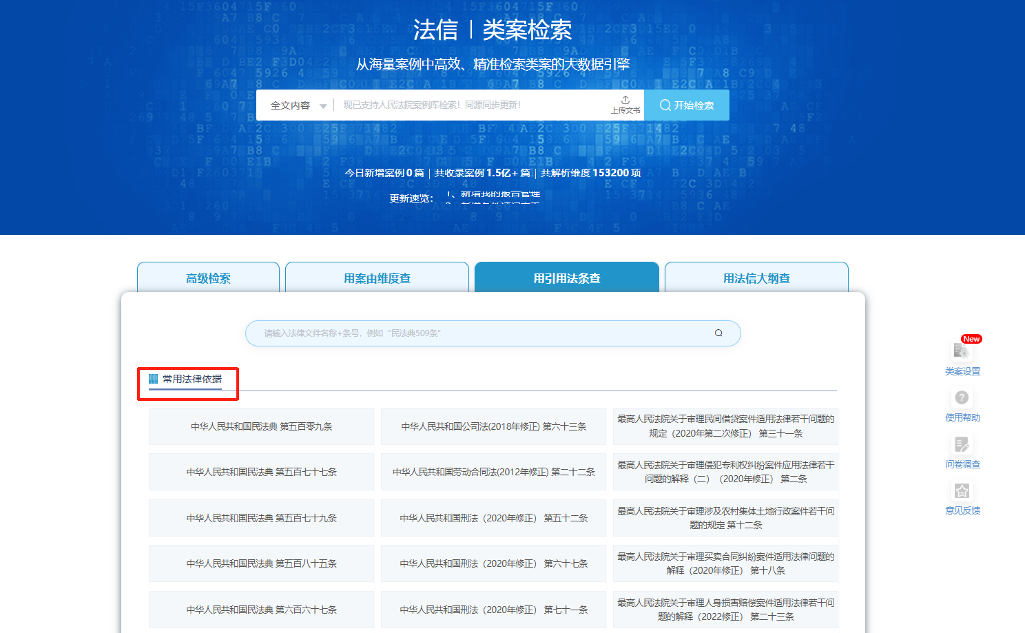Open 人身损害赔偿解释 第二十三条 entry
Viewport: 1025px width, 633px height.
click(x=725, y=610)
